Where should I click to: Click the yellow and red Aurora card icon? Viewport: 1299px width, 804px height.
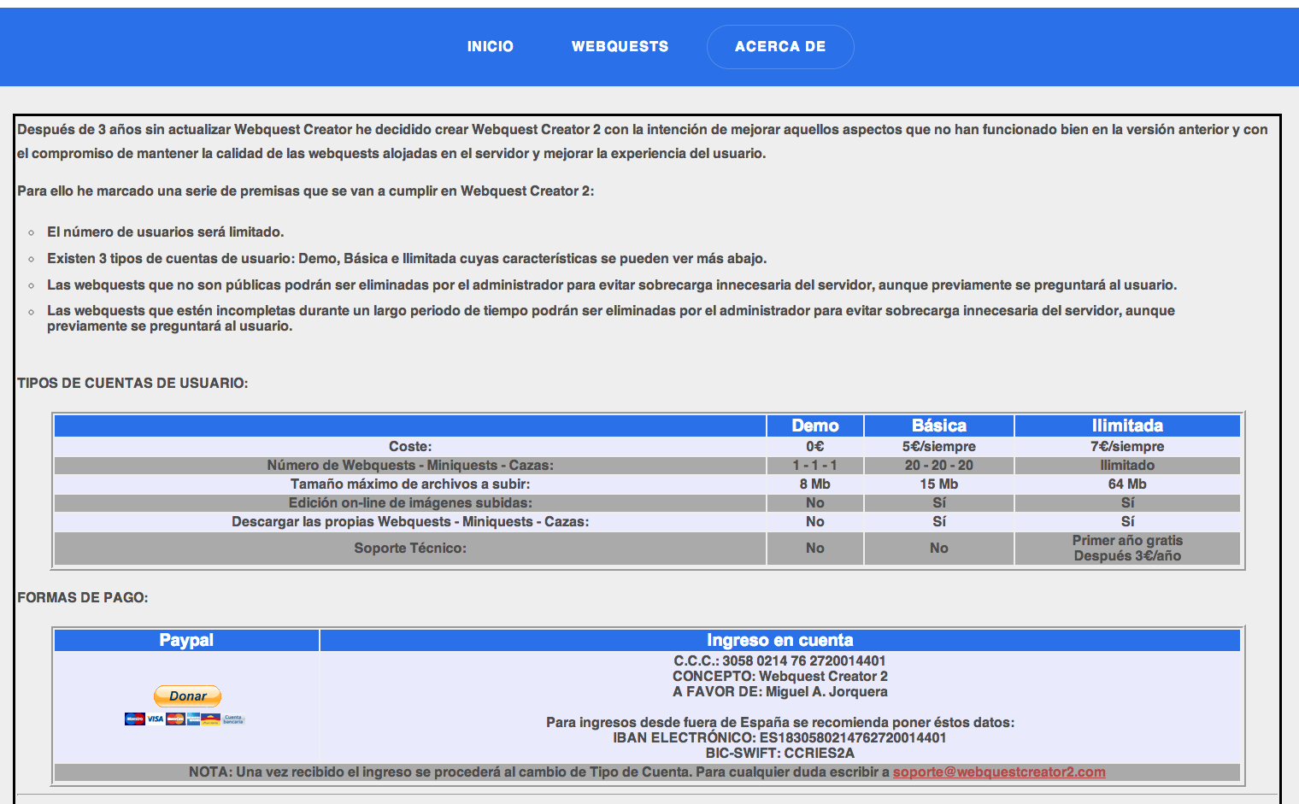(x=211, y=719)
